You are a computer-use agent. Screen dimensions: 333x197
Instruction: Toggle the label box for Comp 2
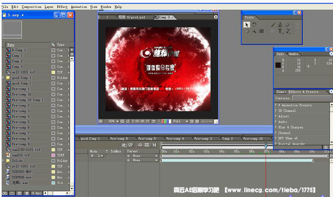(x=53, y=61)
